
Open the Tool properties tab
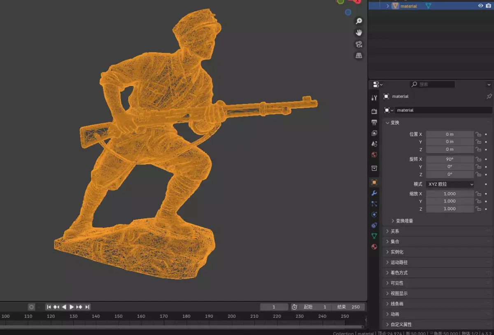tap(374, 98)
